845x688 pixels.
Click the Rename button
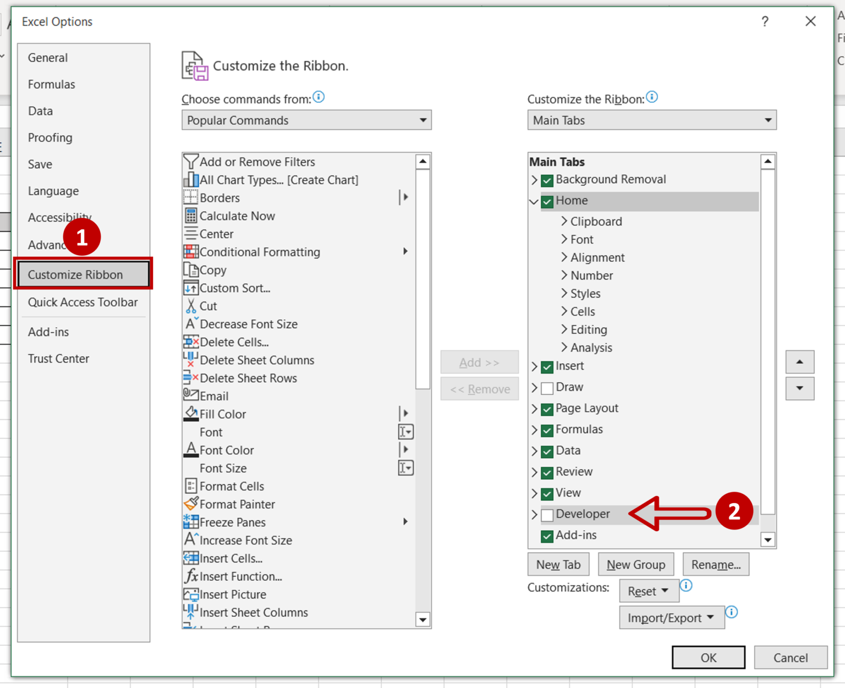716,564
